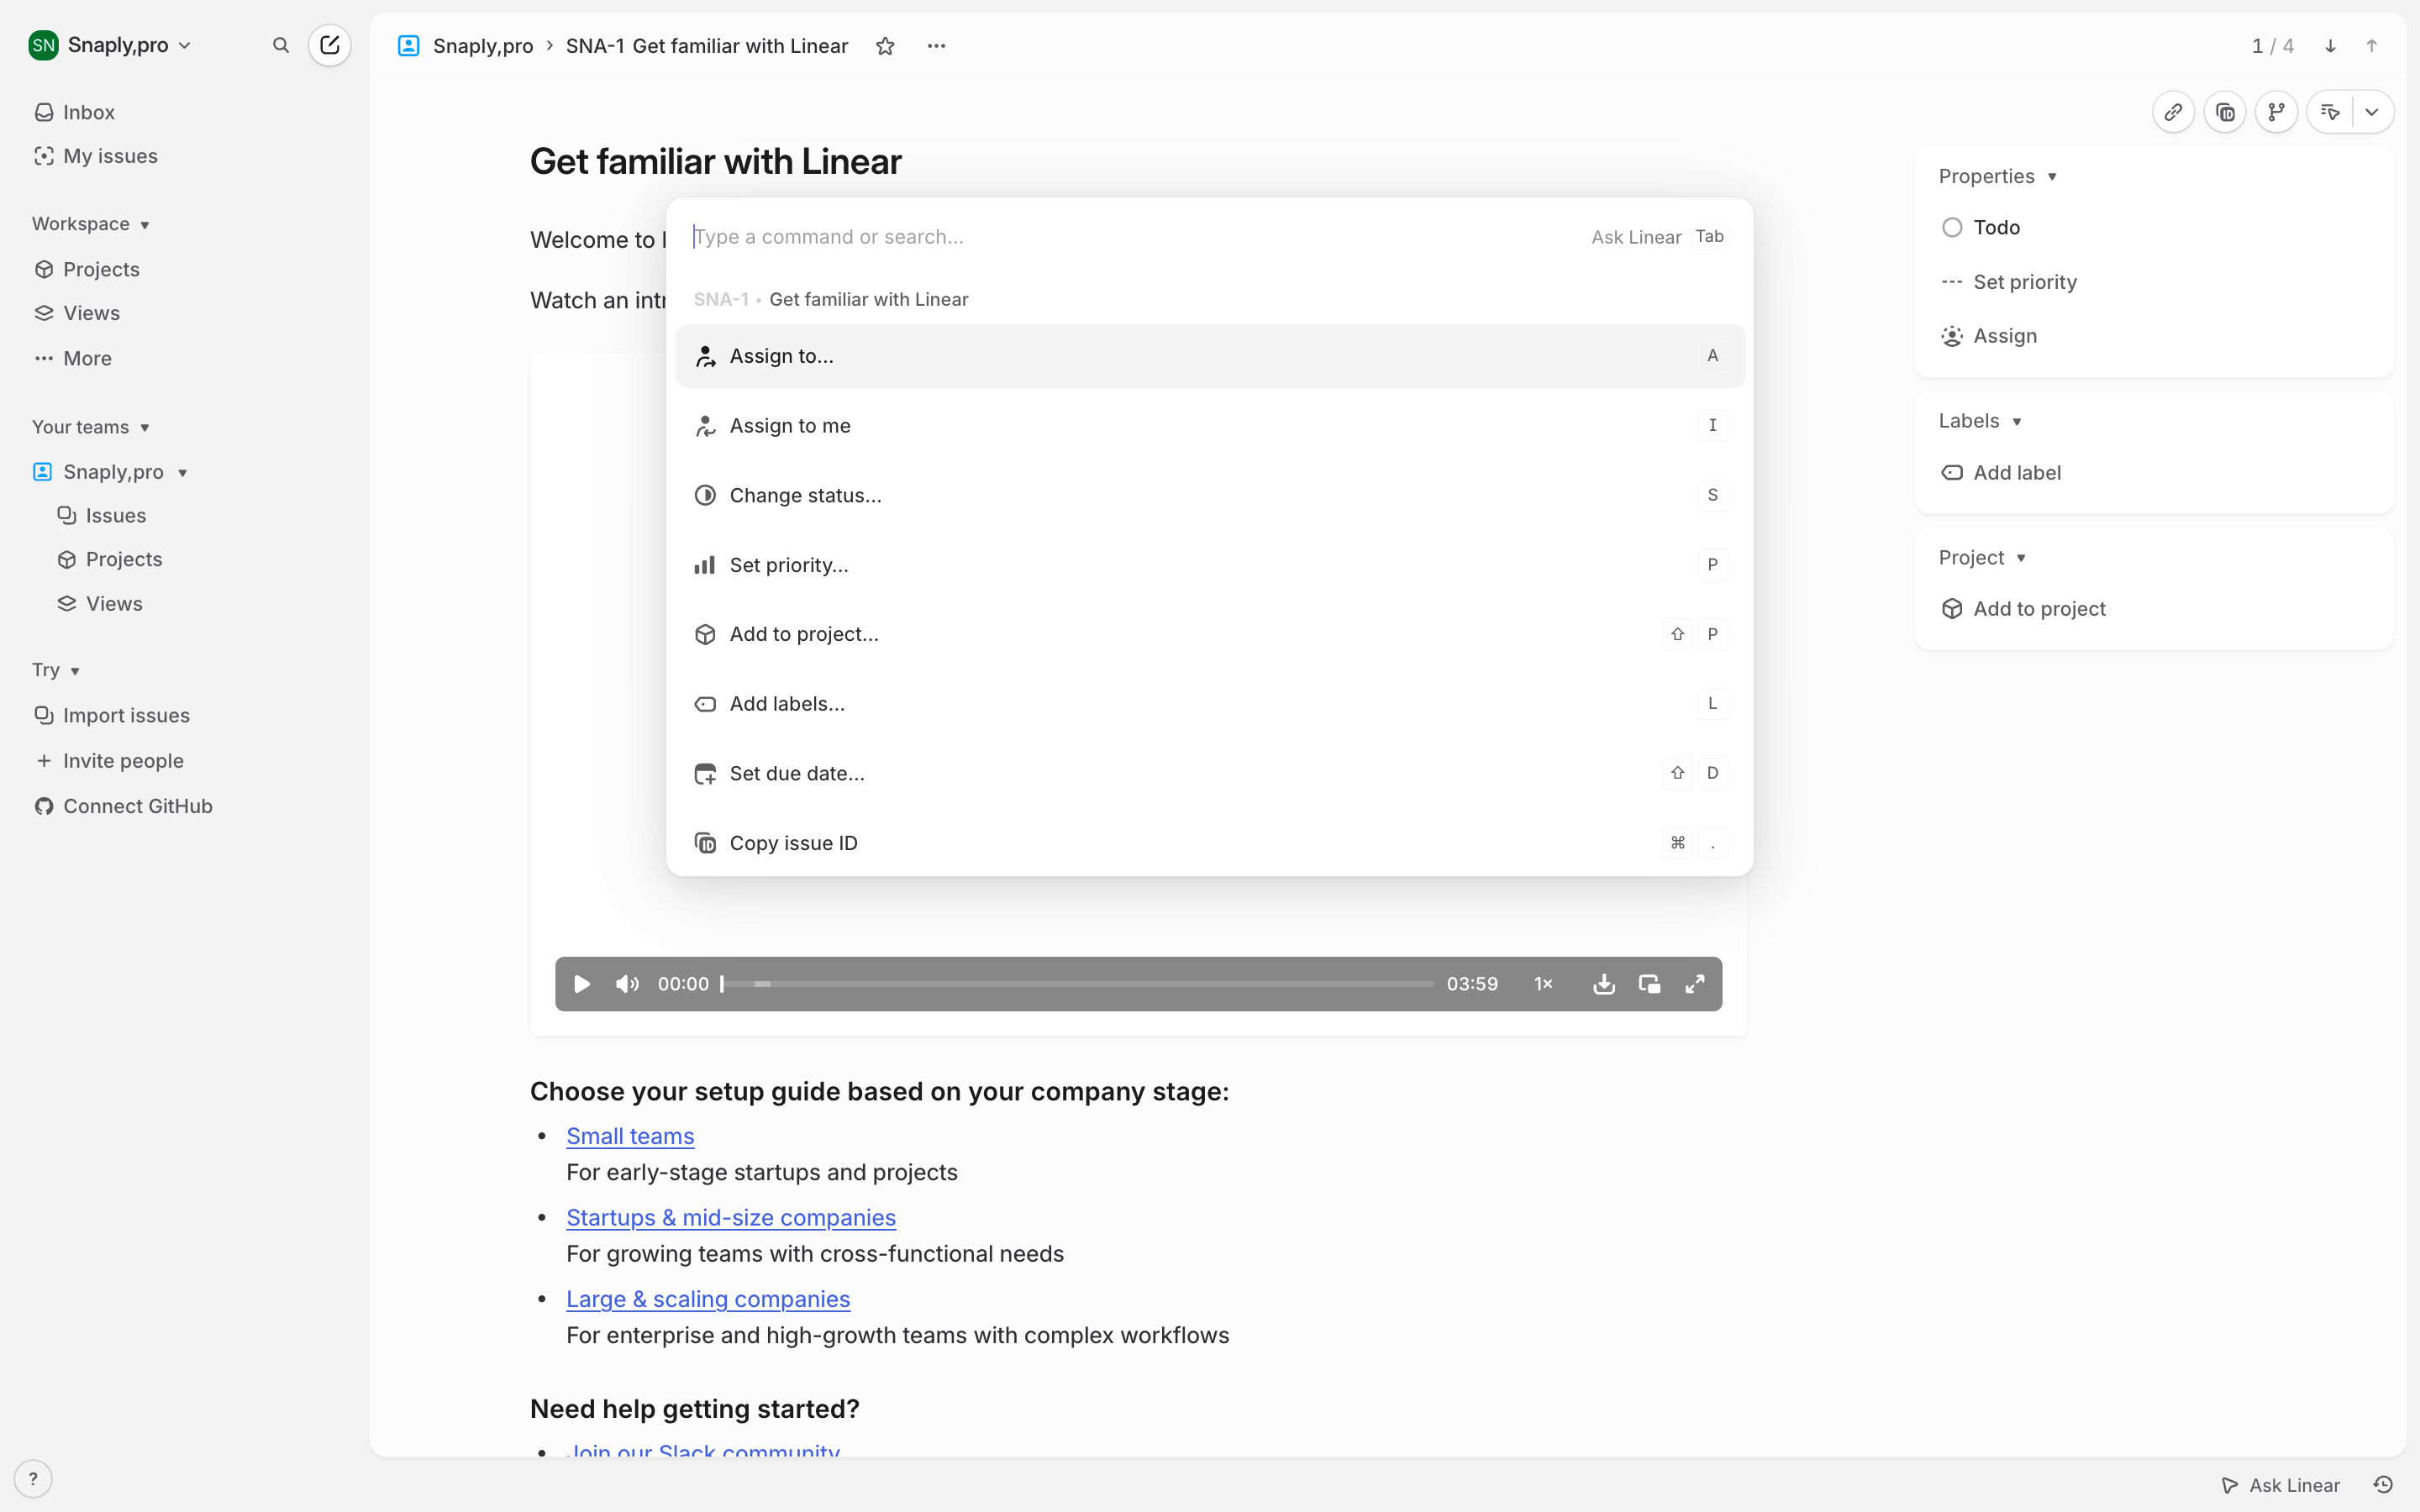Select Set due date... command
The width and height of the screenshot is (2420, 1512).
1210,773
